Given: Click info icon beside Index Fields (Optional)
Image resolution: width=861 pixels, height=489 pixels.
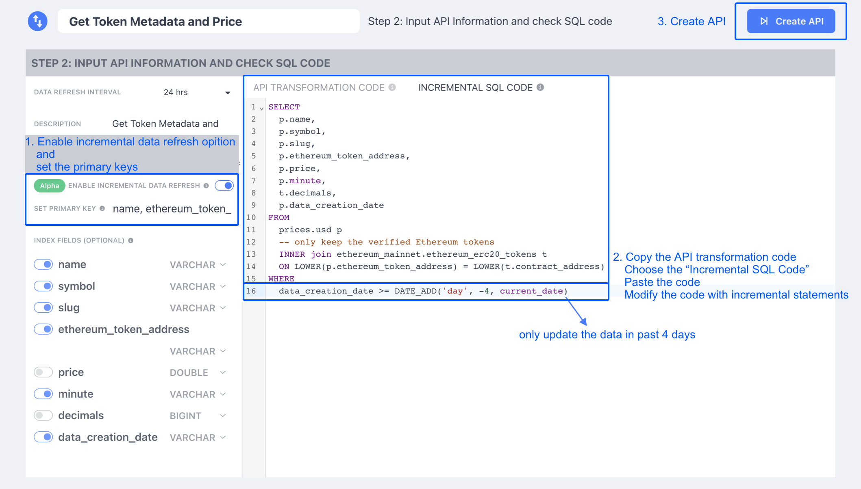Looking at the screenshot, I should coord(131,240).
